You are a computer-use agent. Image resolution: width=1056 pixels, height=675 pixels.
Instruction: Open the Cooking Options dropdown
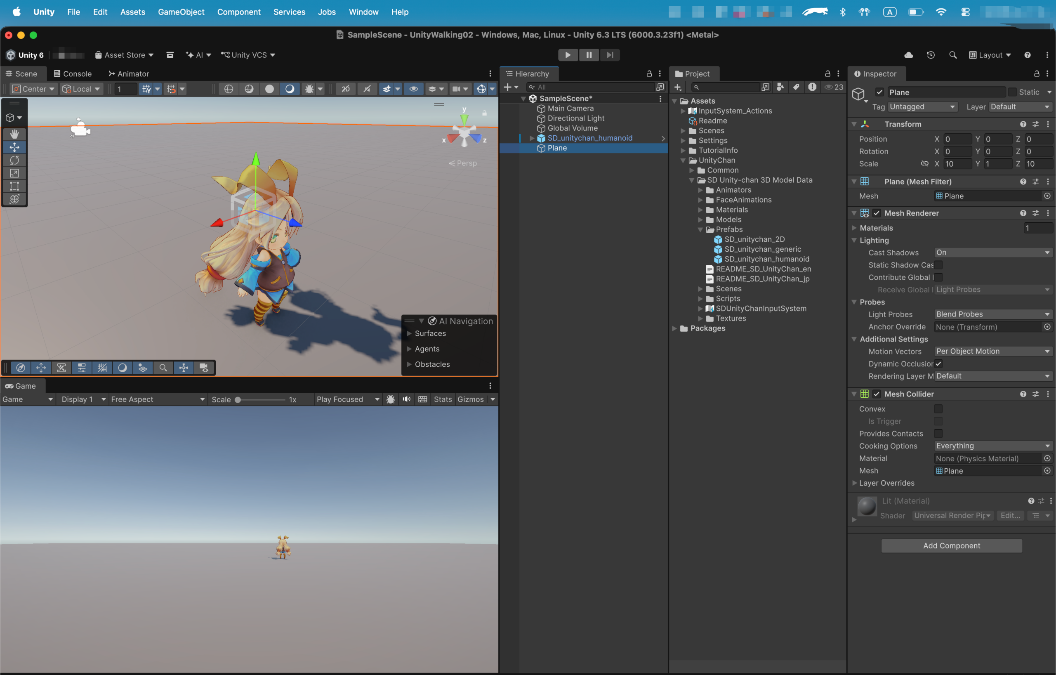click(x=993, y=446)
